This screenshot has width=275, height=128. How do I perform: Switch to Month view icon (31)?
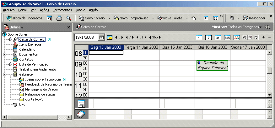(218, 37)
